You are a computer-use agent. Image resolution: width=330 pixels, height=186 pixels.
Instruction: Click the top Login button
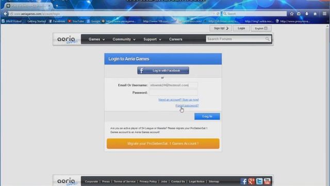241,28
